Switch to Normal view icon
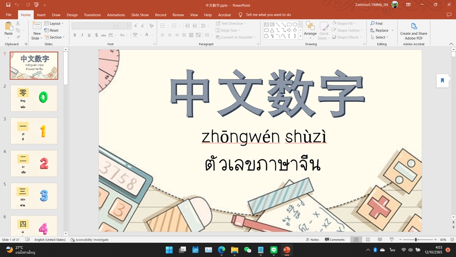 356,239
